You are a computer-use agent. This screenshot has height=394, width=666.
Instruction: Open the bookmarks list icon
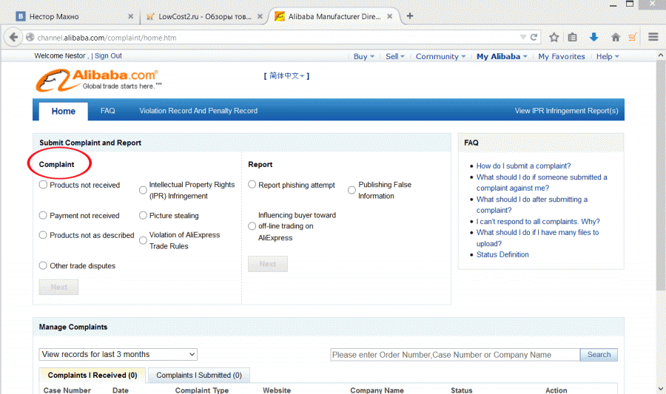pyautogui.click(x=573, y=37)
